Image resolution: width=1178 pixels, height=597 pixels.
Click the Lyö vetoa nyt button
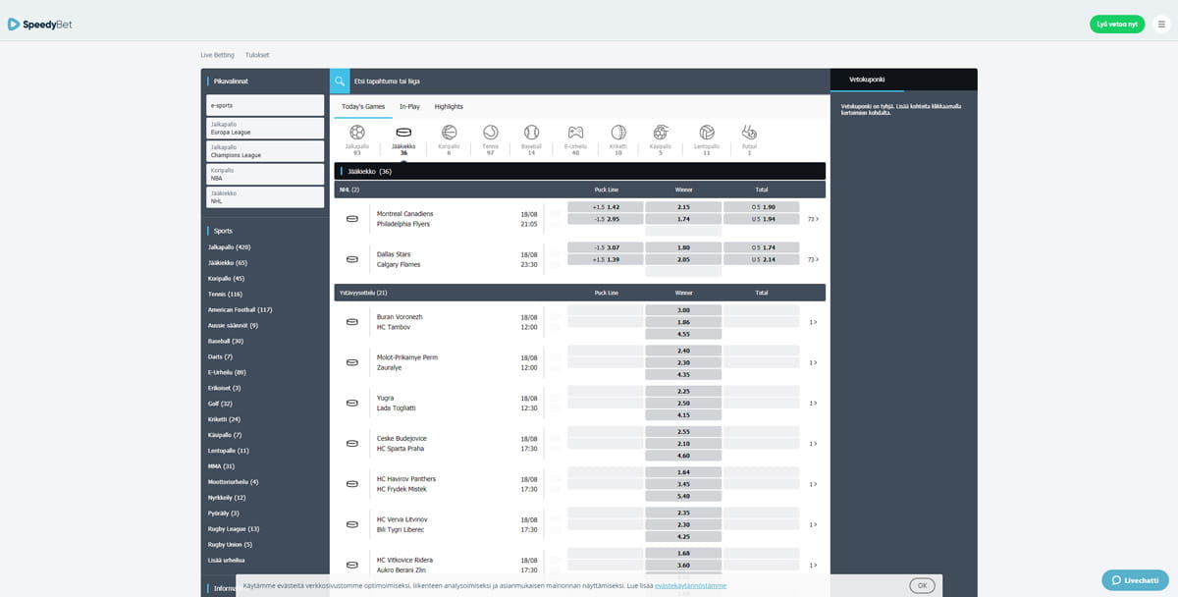pos(1117,24)
